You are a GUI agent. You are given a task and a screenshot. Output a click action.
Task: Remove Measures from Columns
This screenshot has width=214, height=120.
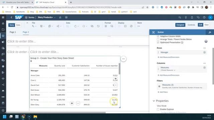(x=204, y=68)
